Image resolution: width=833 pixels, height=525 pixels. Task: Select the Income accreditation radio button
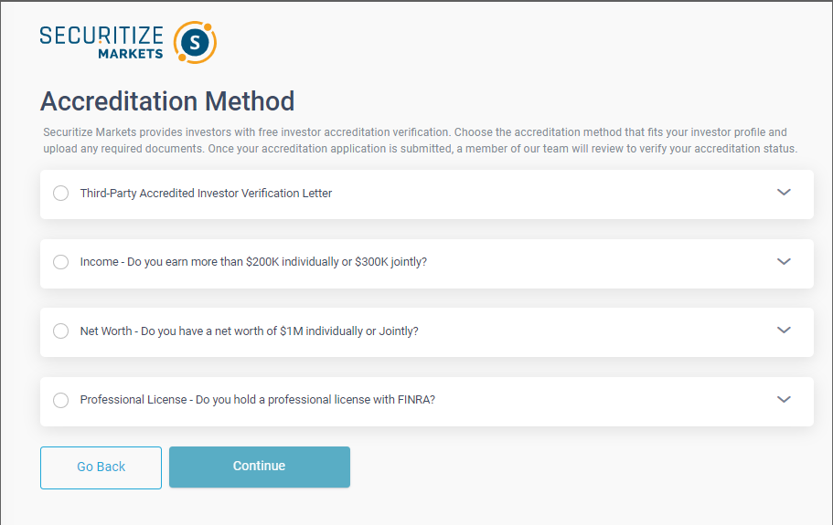tap(61, 262)
